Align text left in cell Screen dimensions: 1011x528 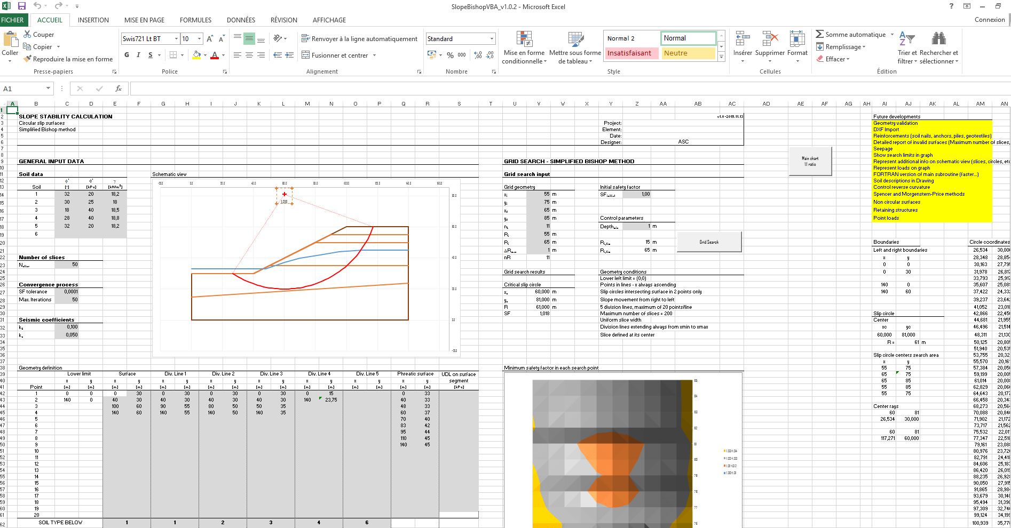[238, 55]
